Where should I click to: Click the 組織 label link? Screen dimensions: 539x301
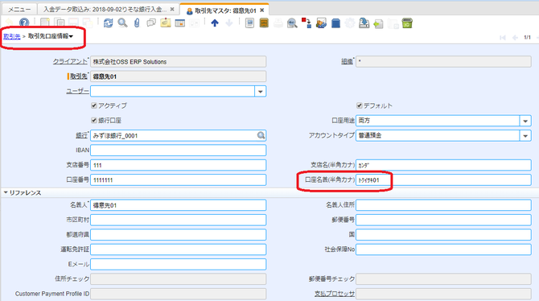point(348,61)
